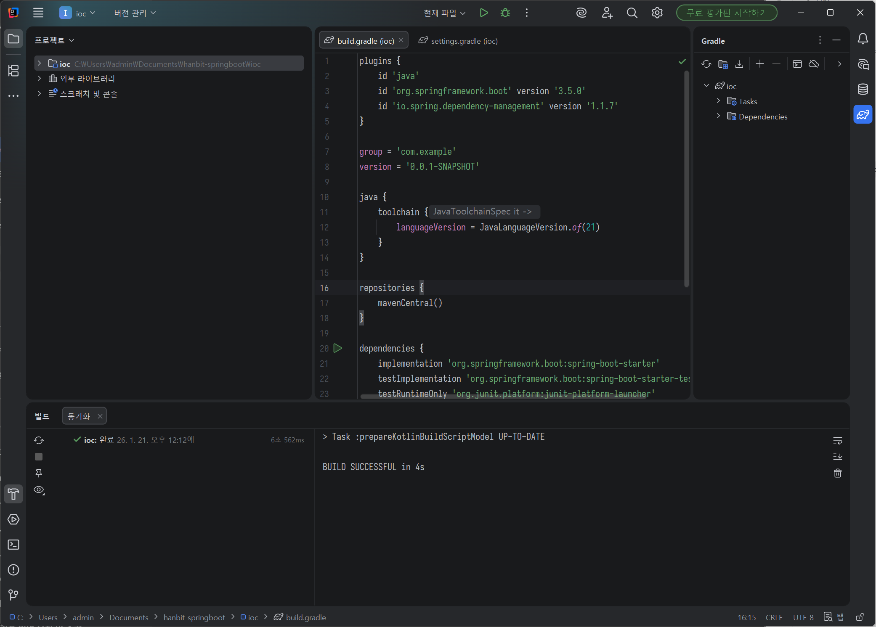876x627 pixels.
Task: Click the Database tool window icon
Action: (x=863, y=89)
